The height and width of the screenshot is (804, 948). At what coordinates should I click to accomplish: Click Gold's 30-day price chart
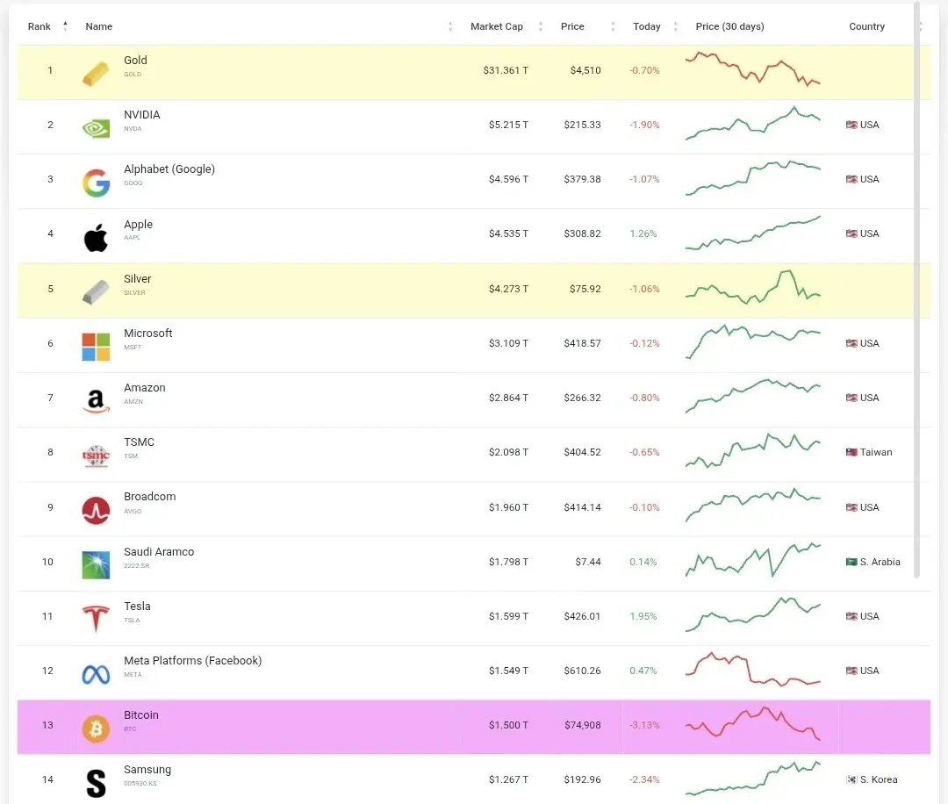(x=753, y=69)
